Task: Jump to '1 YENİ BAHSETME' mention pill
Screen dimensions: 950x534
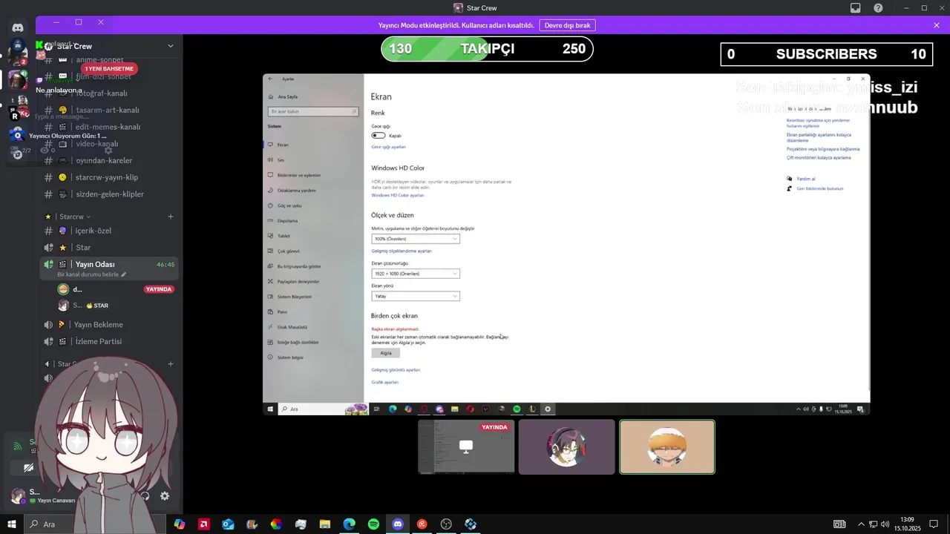Action: click(109, 69)
